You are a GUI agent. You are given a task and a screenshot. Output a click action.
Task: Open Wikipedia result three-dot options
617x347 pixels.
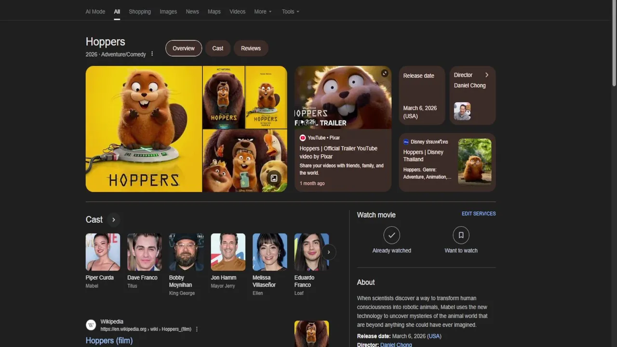point(197,329)
